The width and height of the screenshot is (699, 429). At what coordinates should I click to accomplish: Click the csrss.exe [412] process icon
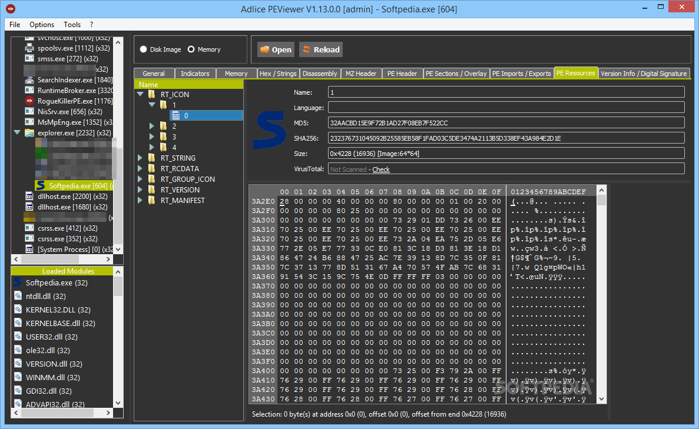point(29,228)
